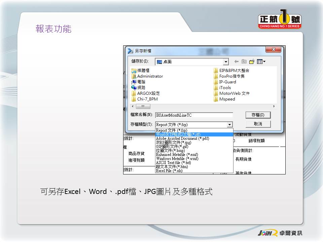This screenshot has height=242, width=323.
Task: Click the 取消 cancel button
Action: pos(258,124)
